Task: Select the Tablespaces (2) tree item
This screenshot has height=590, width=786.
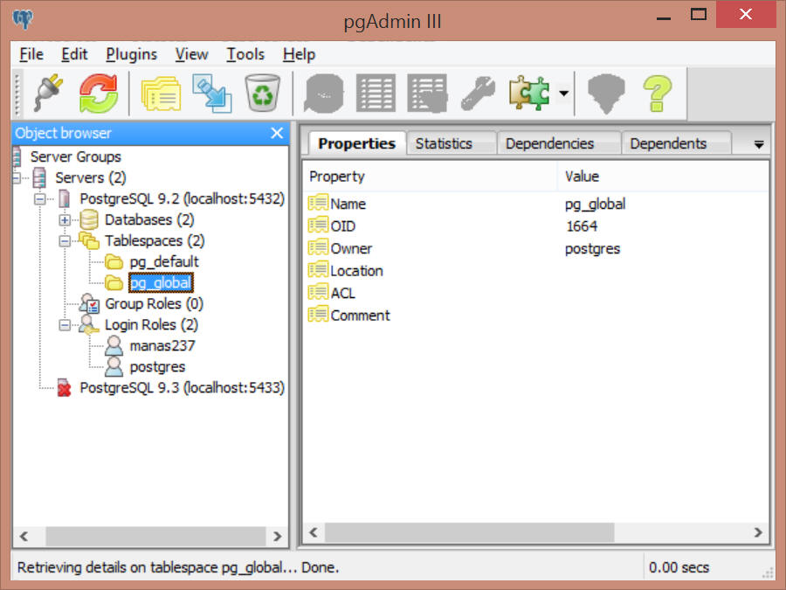Action: pos(155,241)
